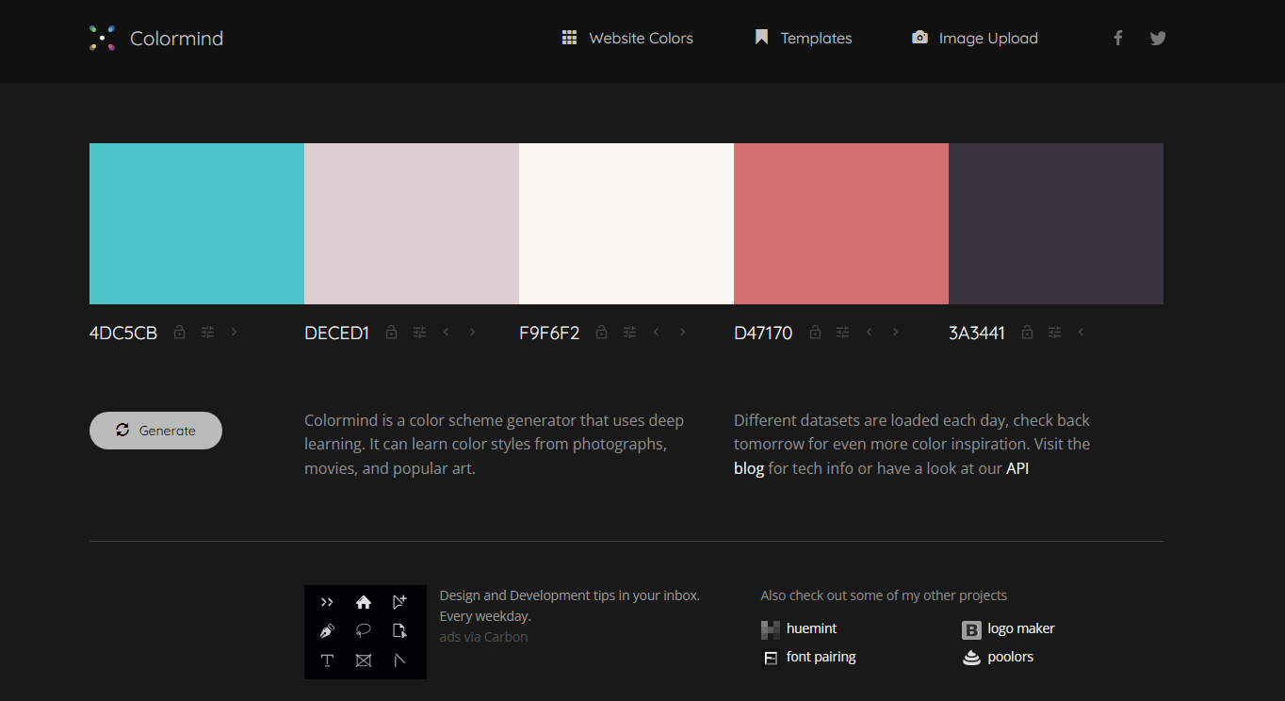Viewport: 1285px width, 701px height.
Task: Open the API link
Action: pyautogui.click(x=1018, y=467)
